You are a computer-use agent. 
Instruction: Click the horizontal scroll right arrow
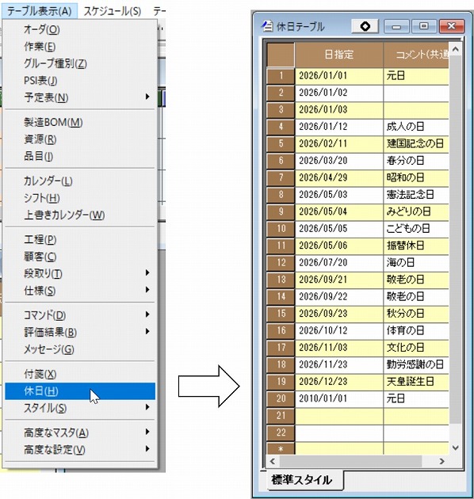click(x=442, y=461)
